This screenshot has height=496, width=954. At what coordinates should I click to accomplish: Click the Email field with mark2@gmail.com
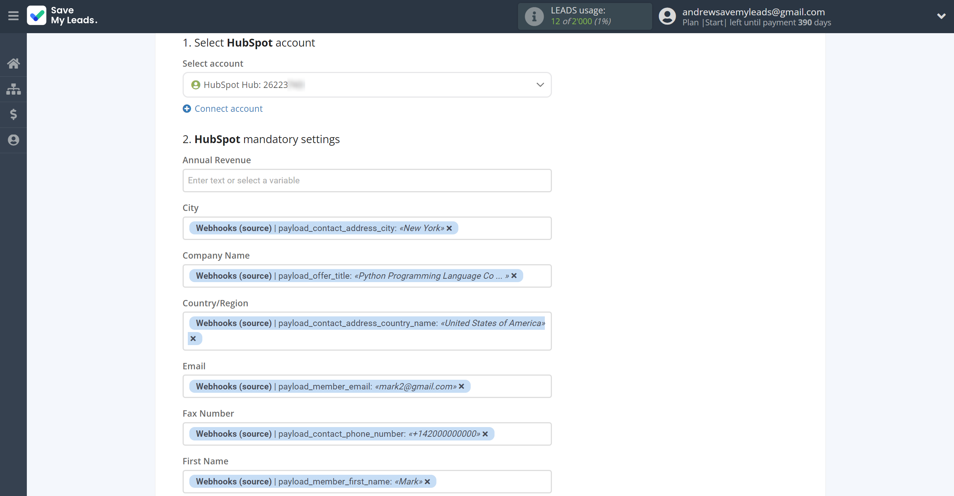[x=367, y=386]
